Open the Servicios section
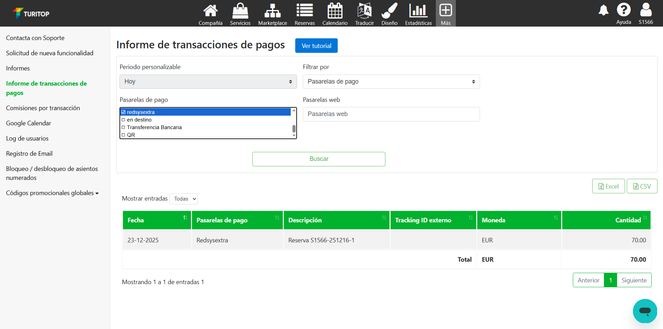This screenshot has width=663, height=329. [240, 13]
